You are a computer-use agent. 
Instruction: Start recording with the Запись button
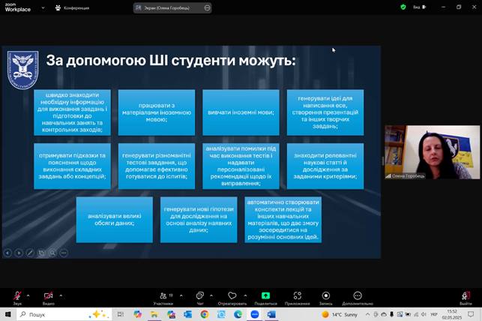point(325,295)
